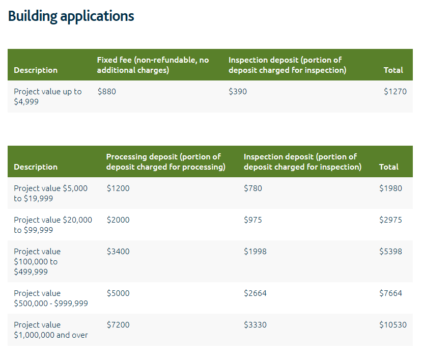
Task: Click the $7200 processing deposit cell
Action: [x=118, y=325]
